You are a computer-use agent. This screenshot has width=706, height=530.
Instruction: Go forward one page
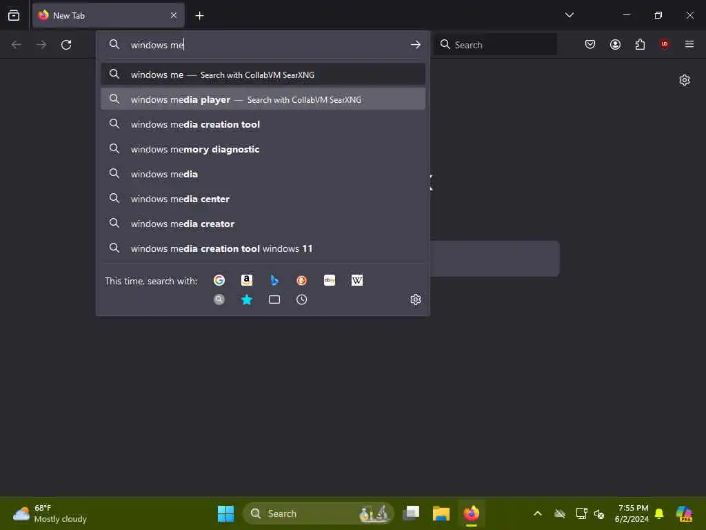point(41,45)
